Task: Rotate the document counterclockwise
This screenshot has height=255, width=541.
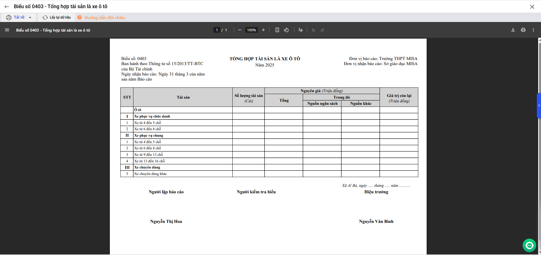Action: 286,30
